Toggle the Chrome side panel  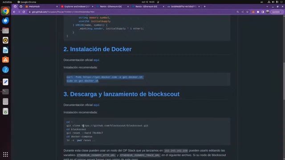click(263, 12)
